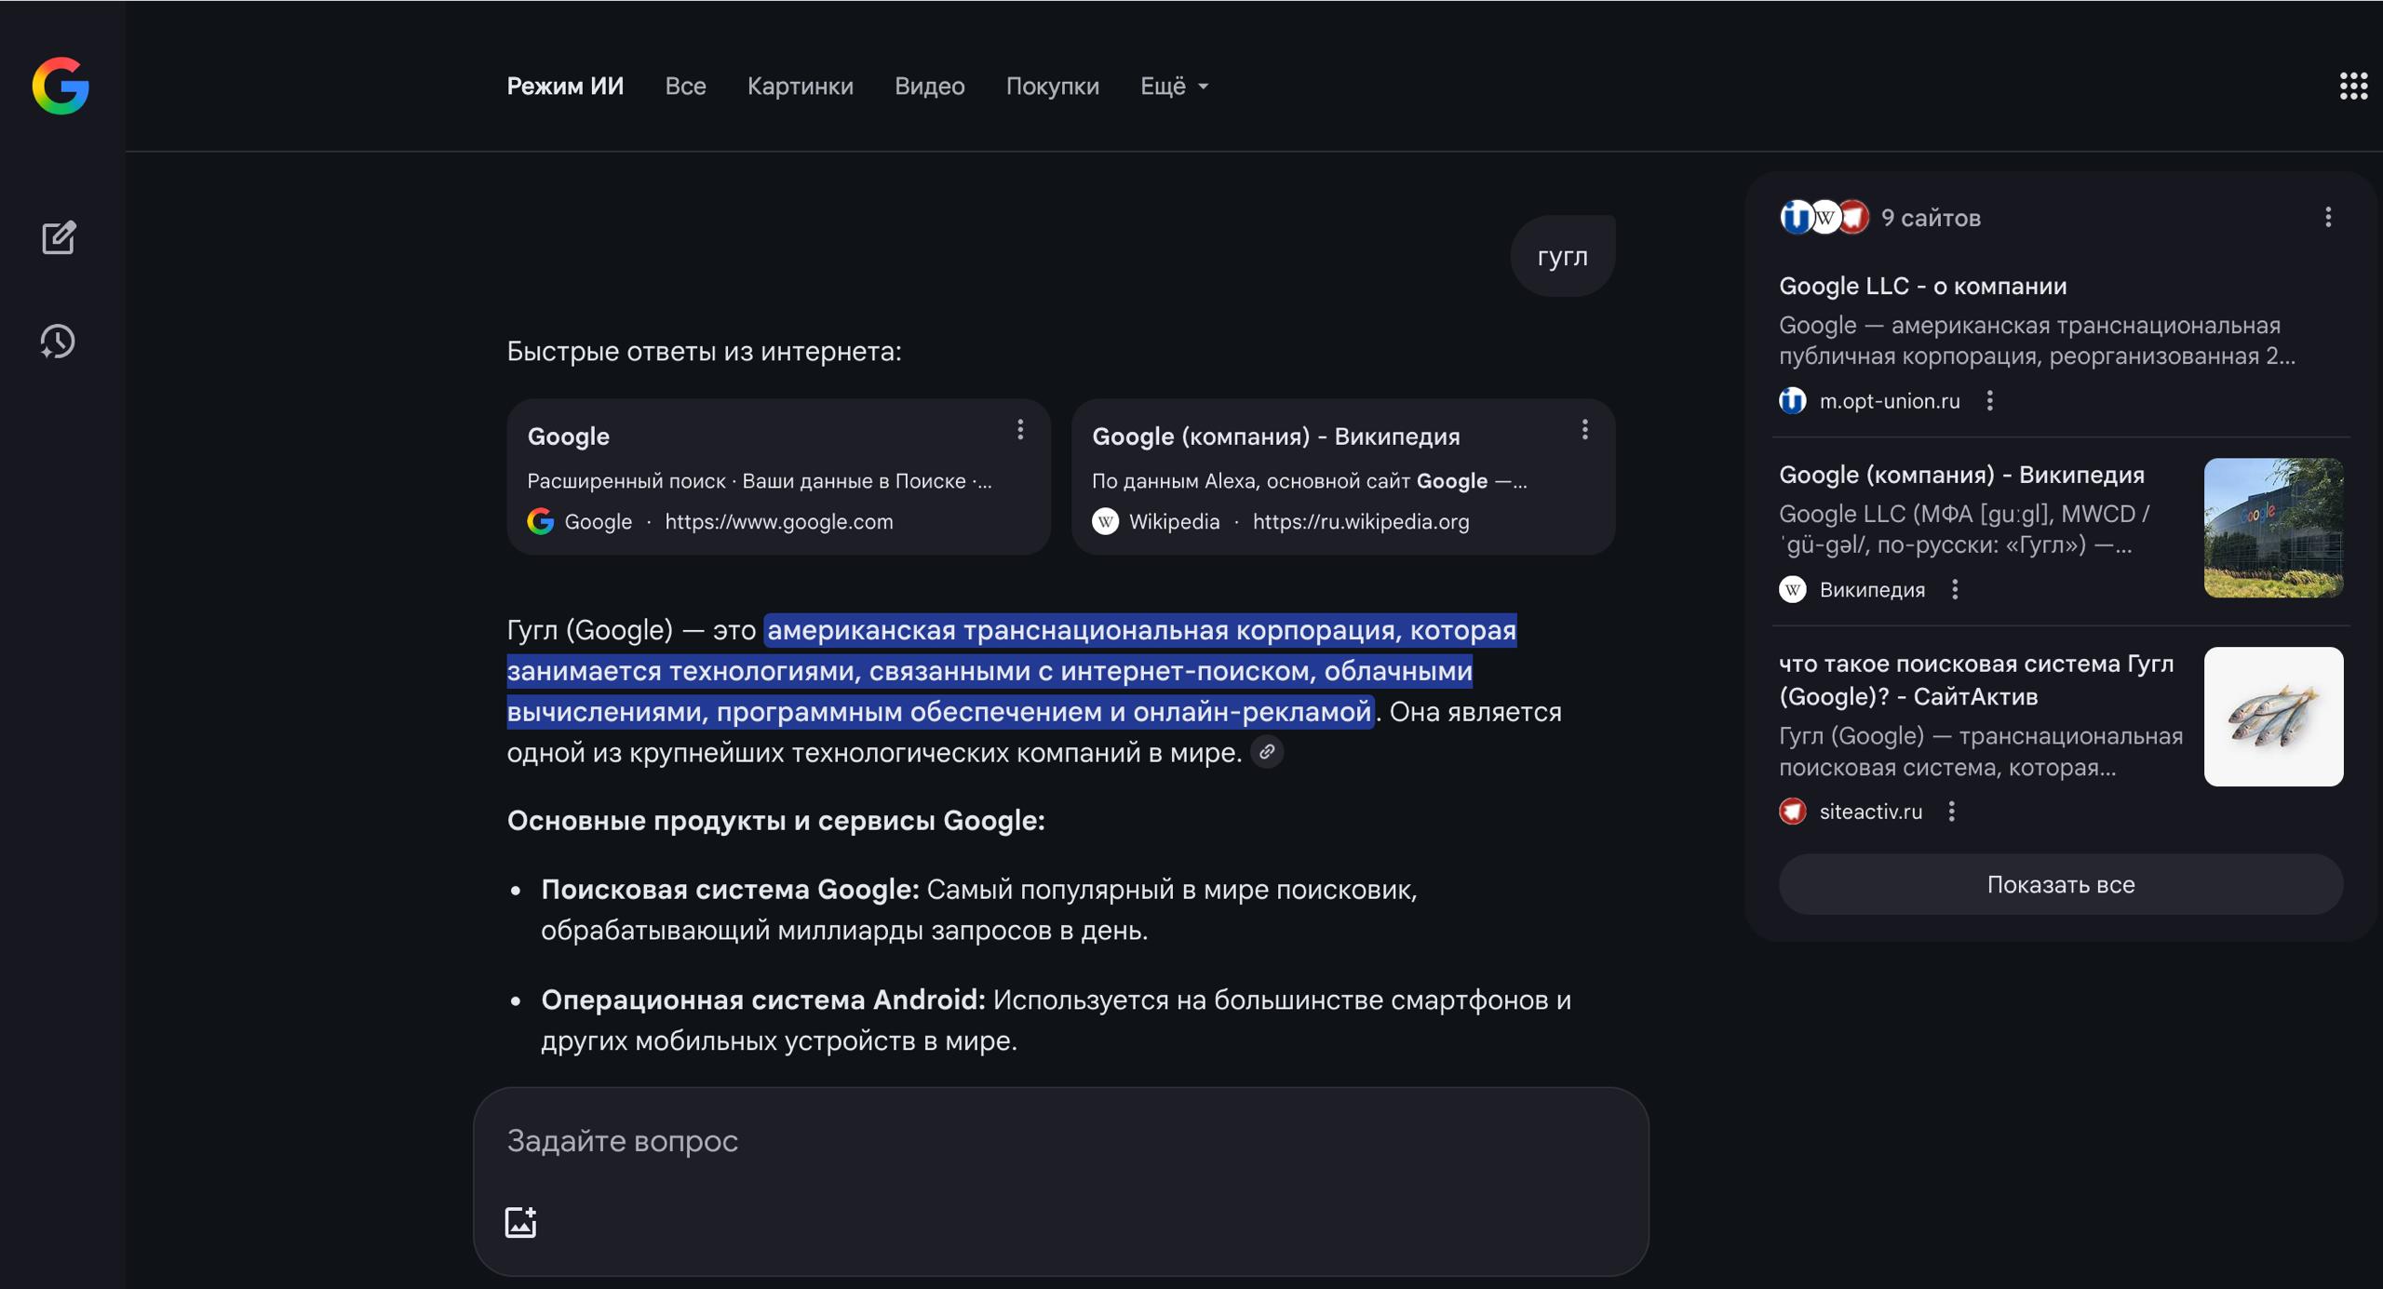The height and width of the screenshot is (1289, 2383).
Task: Expand the Ещё dropdown menu
Action: pos(1174,86)
